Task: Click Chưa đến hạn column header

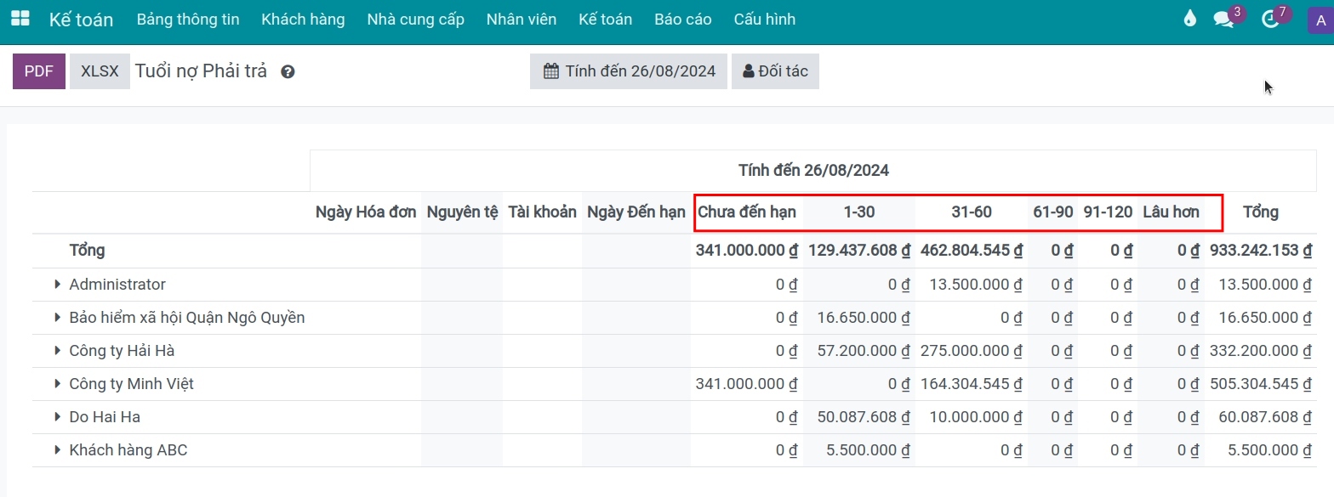Action: (747, 212)
